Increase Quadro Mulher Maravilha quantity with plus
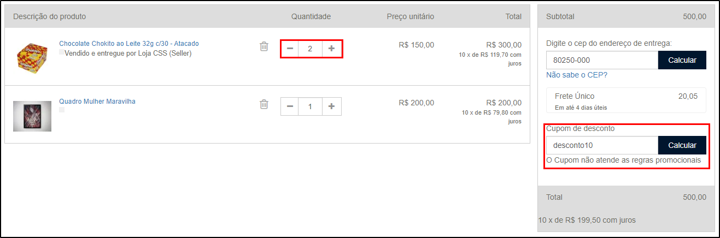This screenshot has height=238, width=720. click(331, 106)
